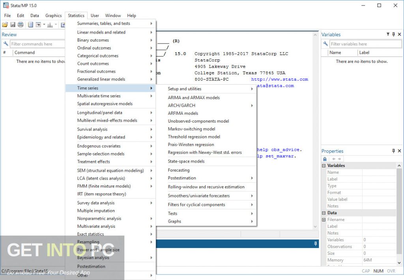Viewport: 404px width, 280px height.
Task: Collapse the Data section in Properties
Action: [324, 213]
